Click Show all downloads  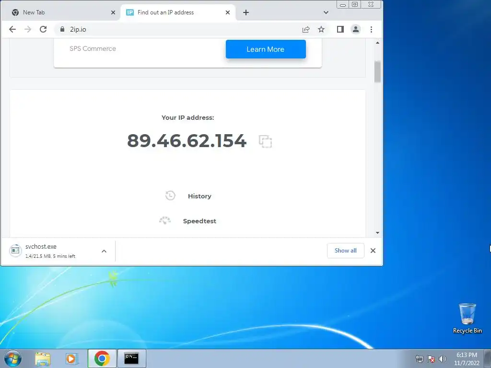(x=345, y=251)
